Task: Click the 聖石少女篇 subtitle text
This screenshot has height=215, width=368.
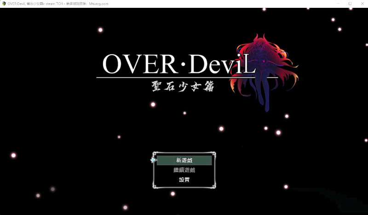Action: coord(183,86)
